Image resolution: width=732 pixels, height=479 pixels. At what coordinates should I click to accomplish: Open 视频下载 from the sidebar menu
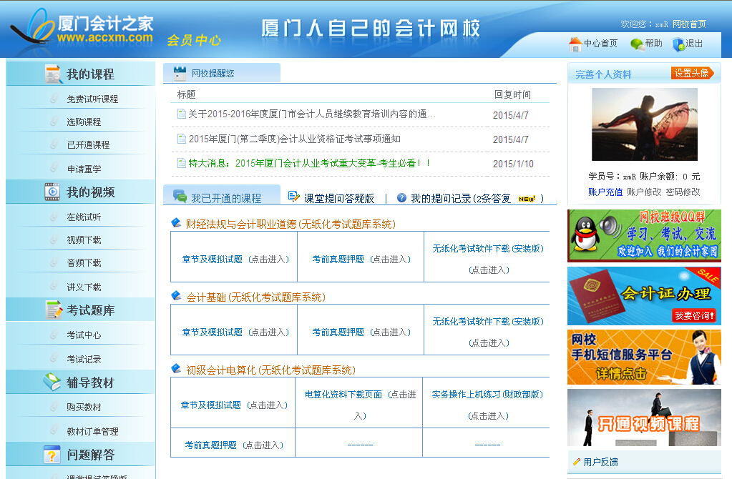pos(84,240)
